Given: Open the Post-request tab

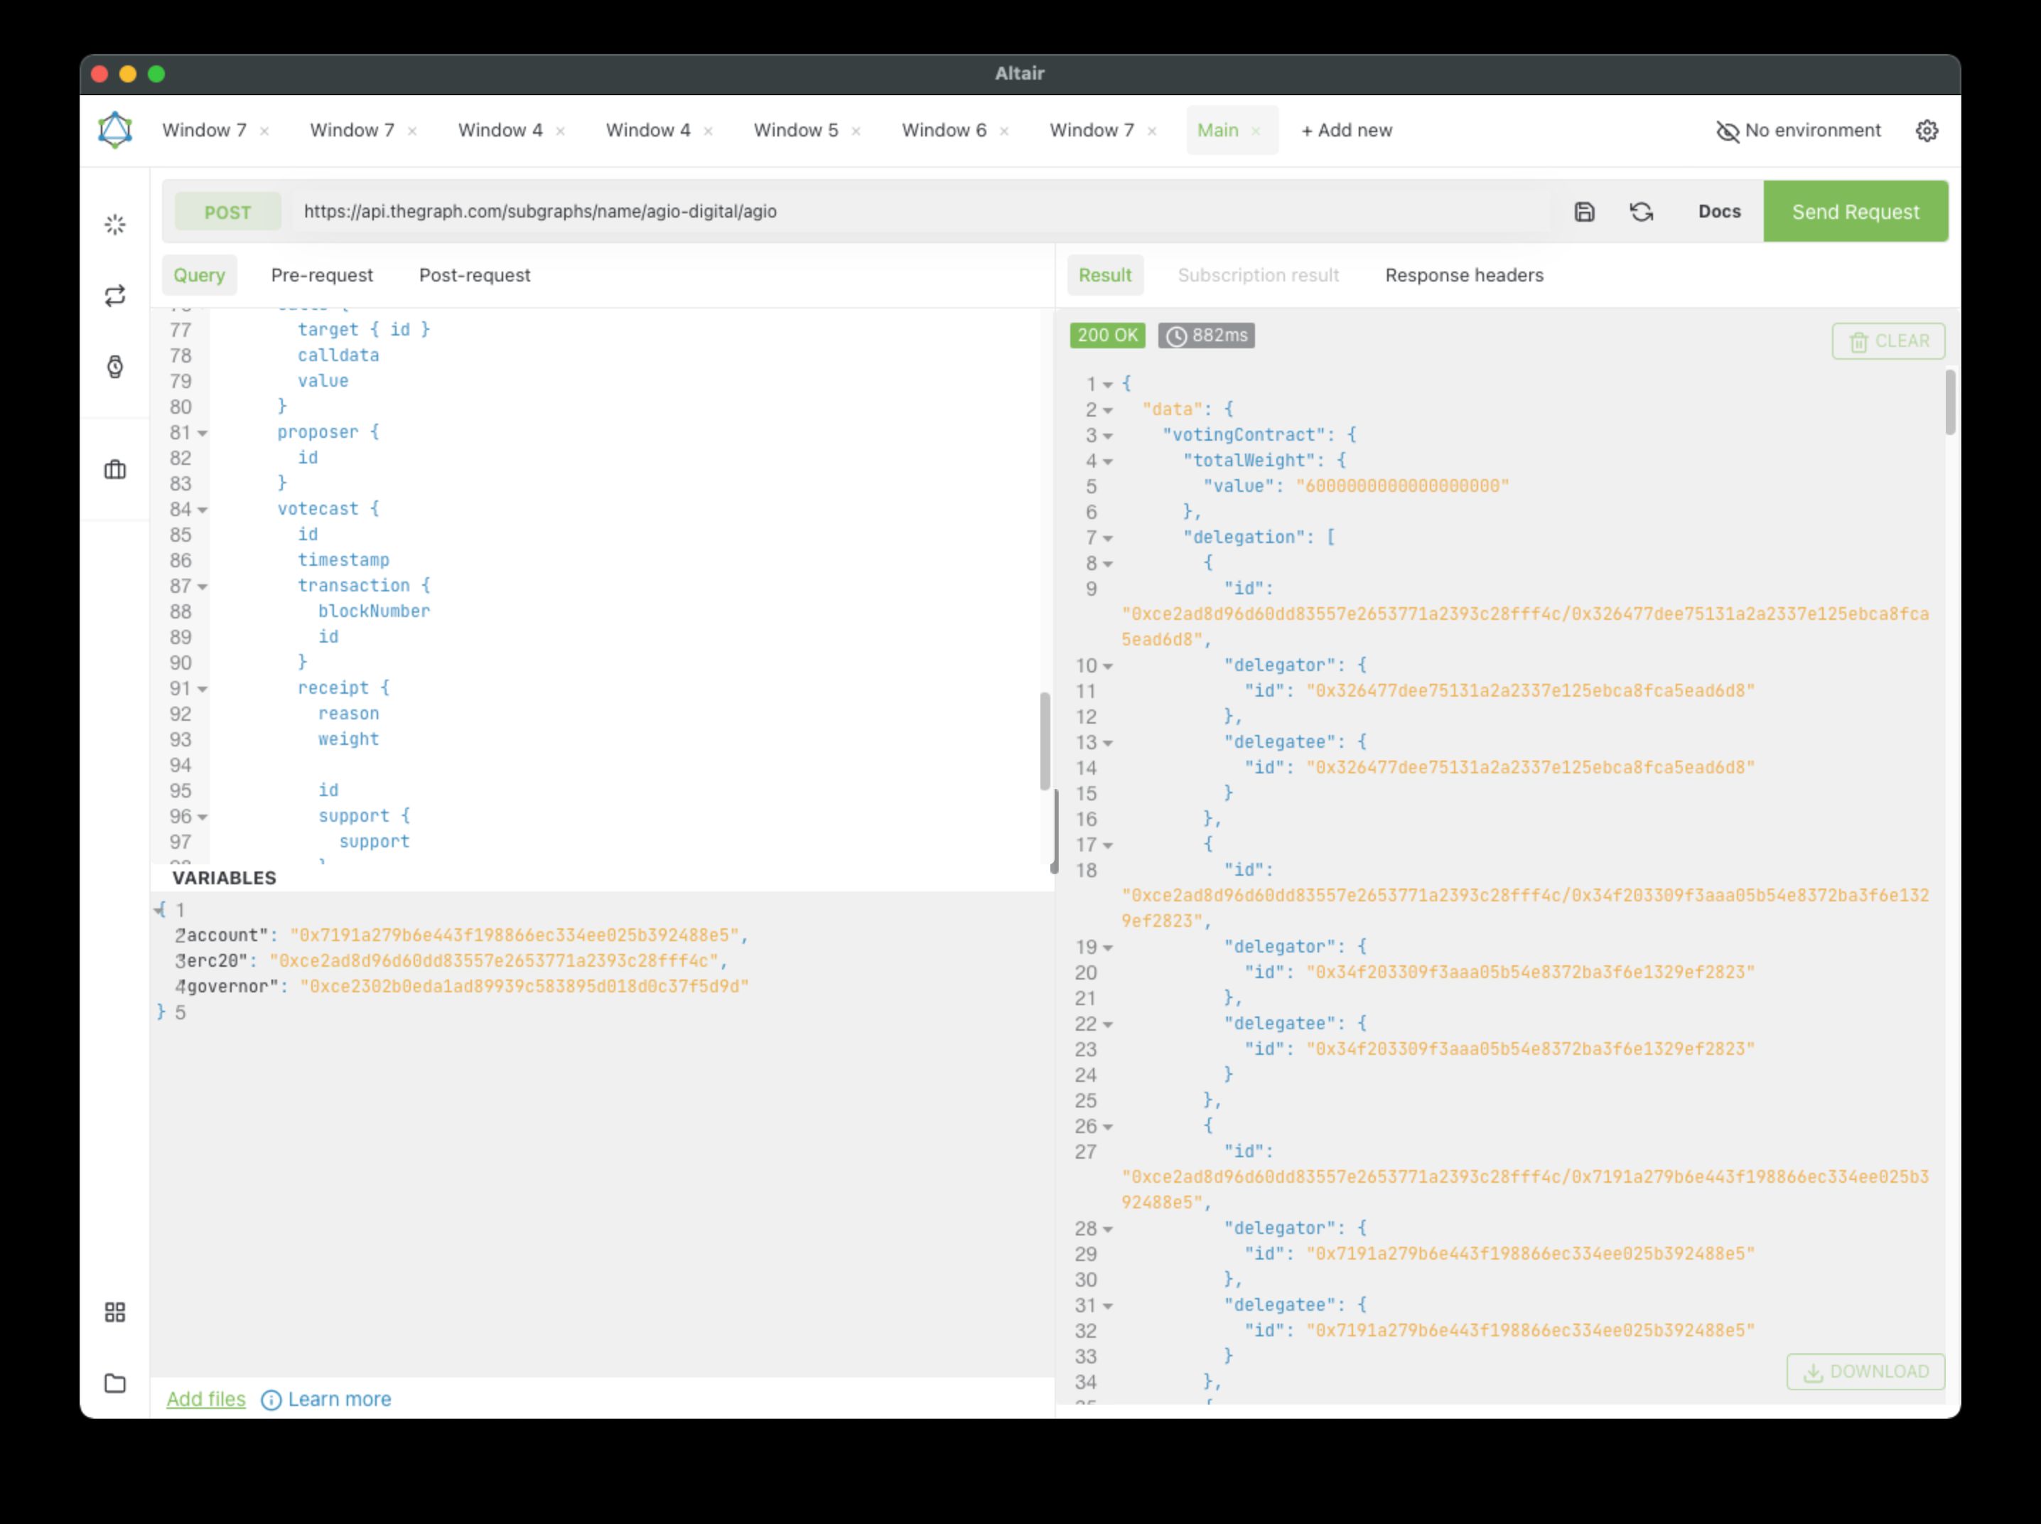Looking at the screenshot, I should pos(475,275).
